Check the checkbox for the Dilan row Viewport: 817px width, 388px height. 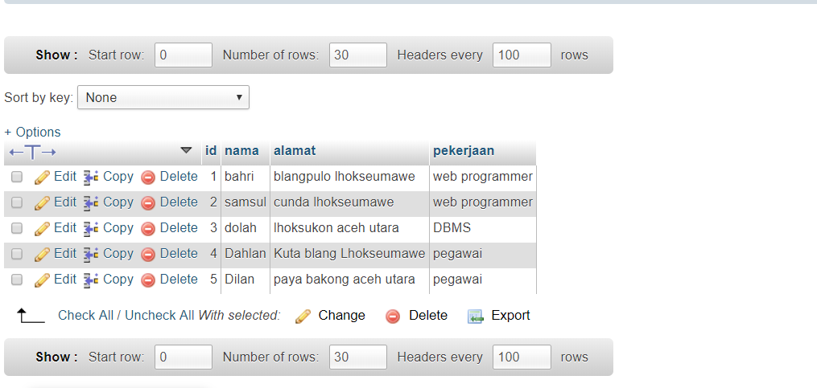[x=17, y=280]
